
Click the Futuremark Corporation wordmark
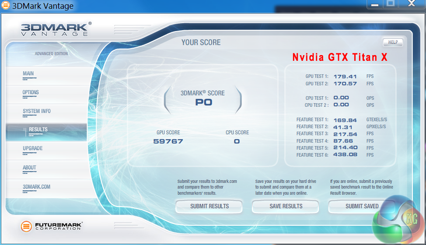pyautogui.click(x=59, y=226)
